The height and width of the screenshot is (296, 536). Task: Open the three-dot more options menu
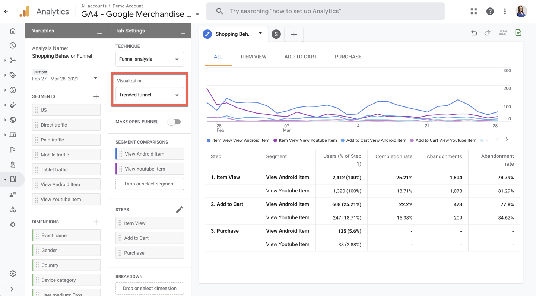point(505,11)
